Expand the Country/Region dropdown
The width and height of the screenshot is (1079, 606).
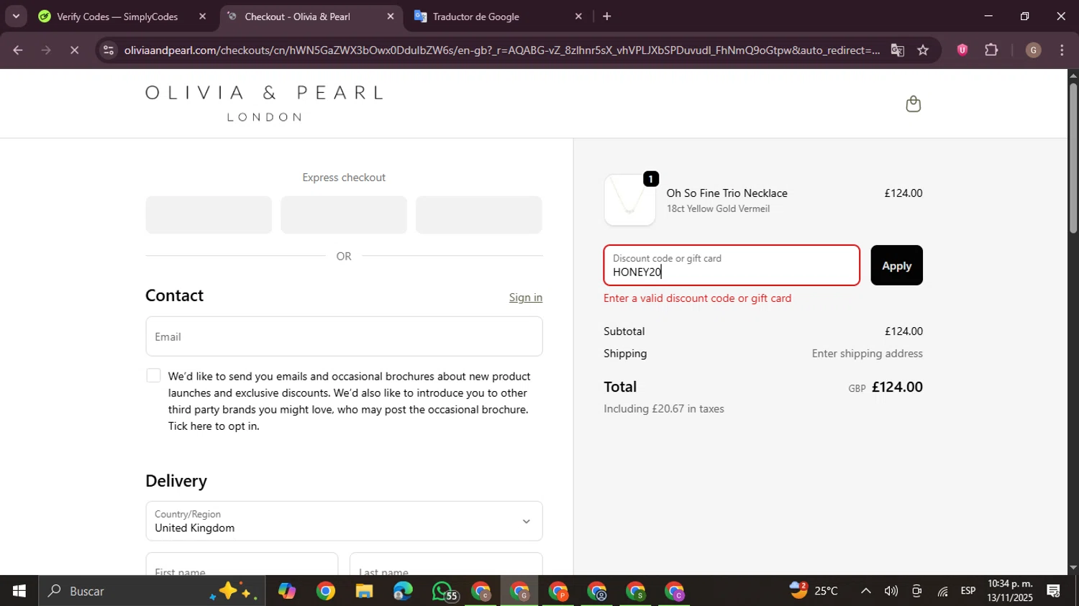pos(344,521)
